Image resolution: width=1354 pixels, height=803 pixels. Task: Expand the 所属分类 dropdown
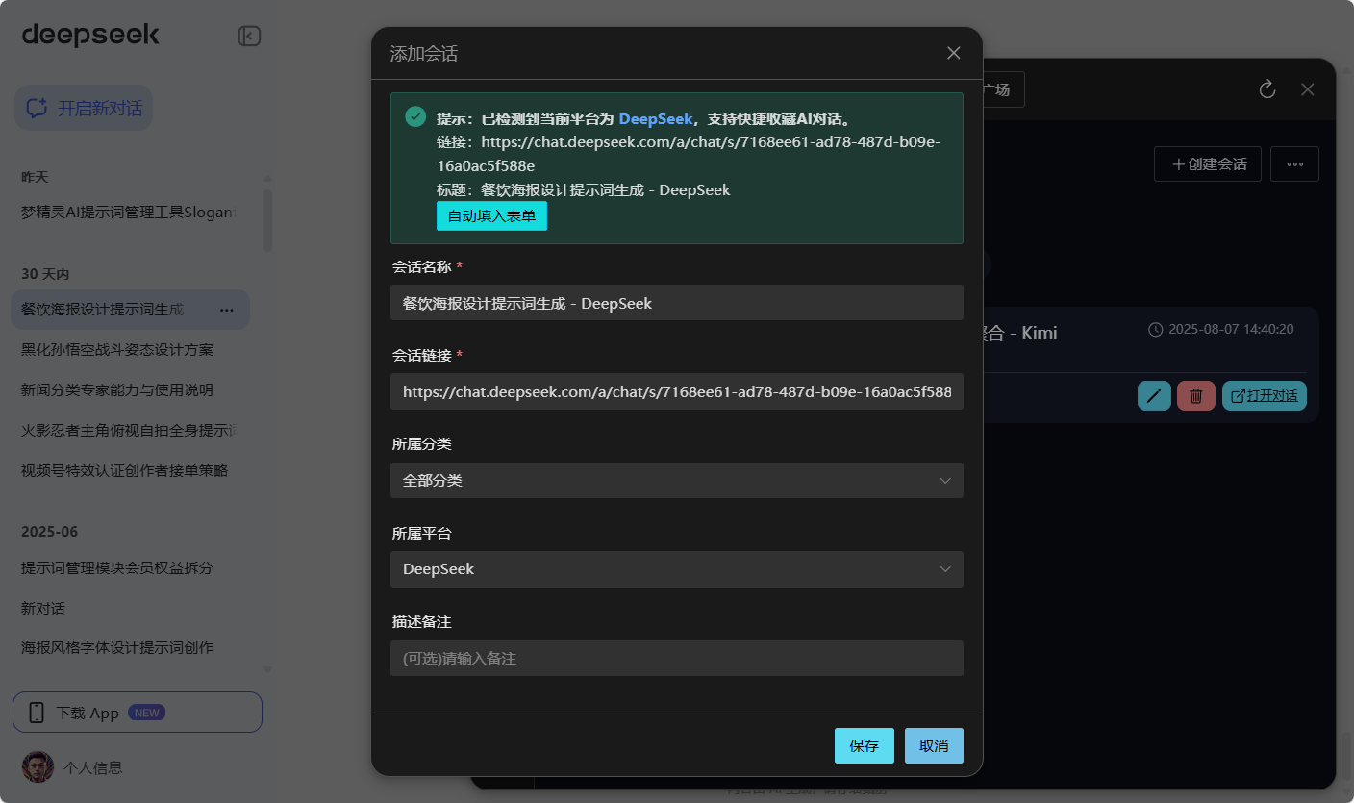pyautogui.click(x=677, y=480)
